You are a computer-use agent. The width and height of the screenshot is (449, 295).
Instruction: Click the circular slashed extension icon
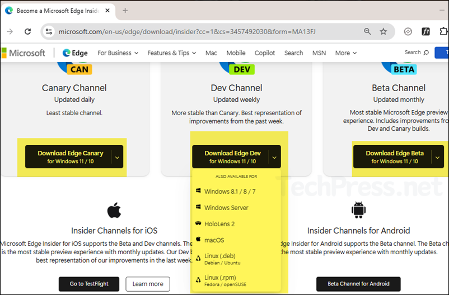pyautogui.click(x=408, y=31)
